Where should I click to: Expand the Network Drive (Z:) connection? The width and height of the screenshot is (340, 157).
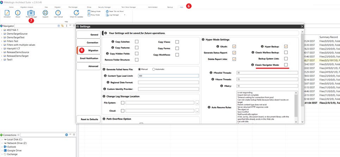1,143
